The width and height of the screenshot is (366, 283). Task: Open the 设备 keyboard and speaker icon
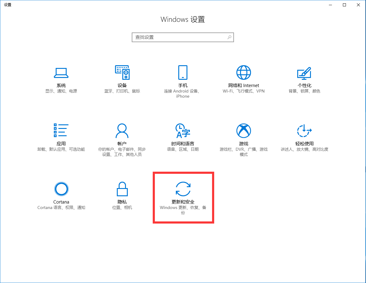tap(122, 73)
